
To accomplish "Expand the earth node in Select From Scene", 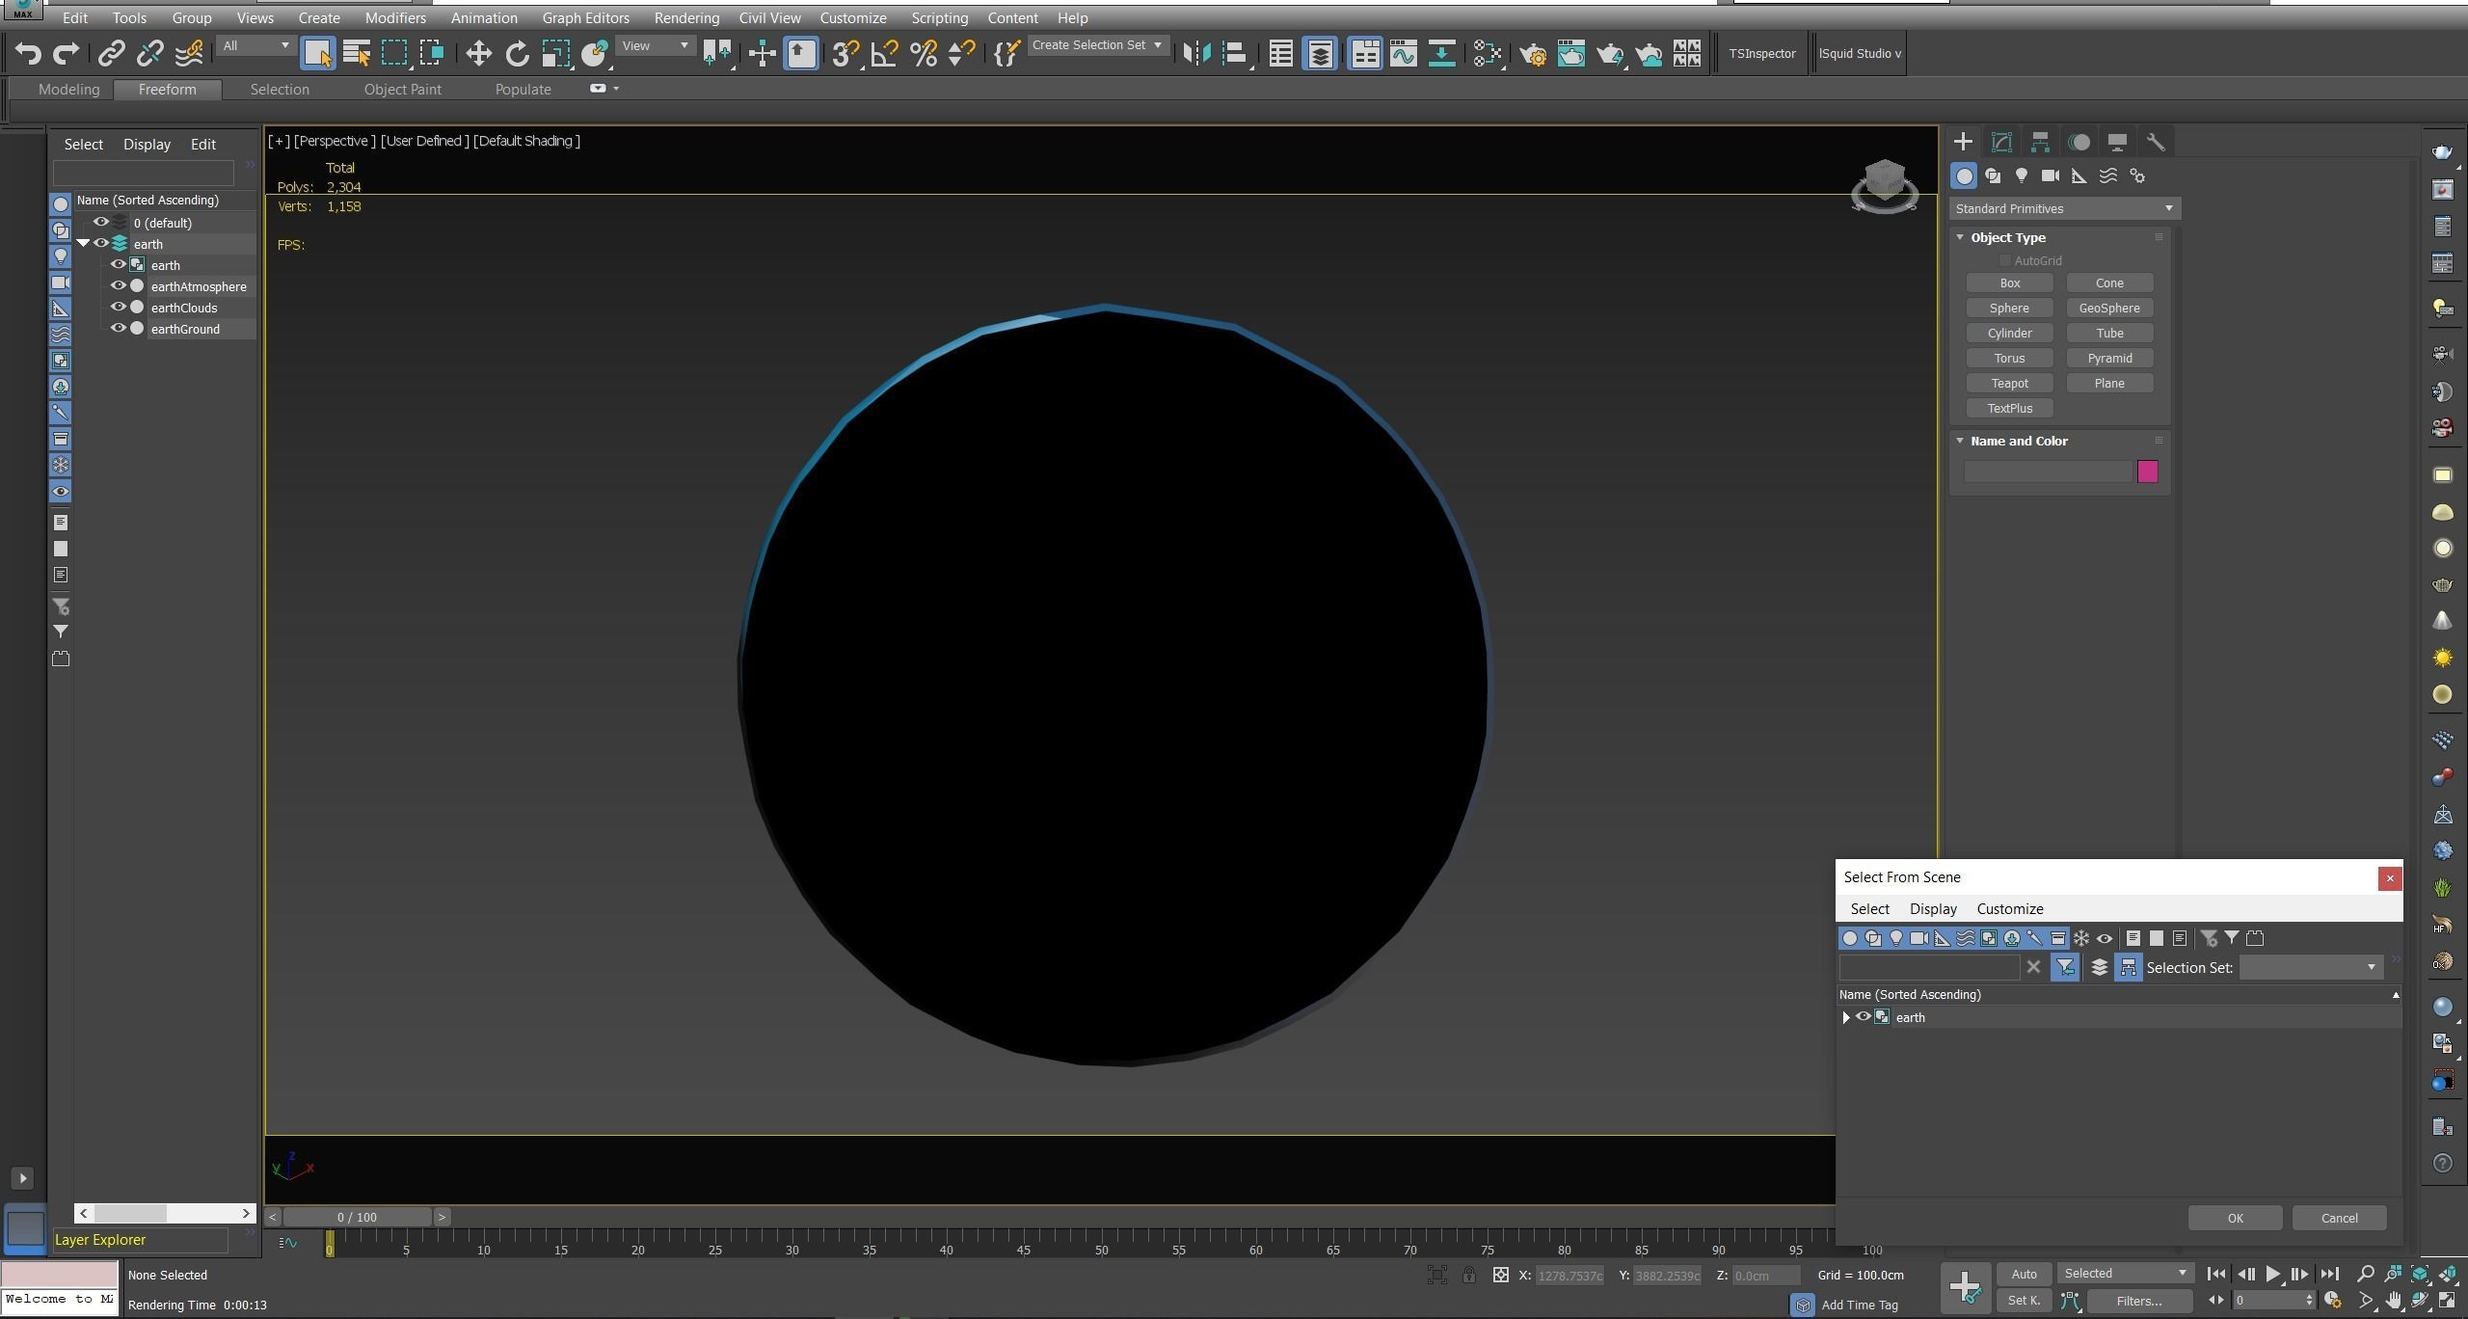I will (1846, 1017).
